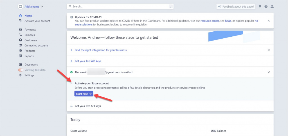This screenshot has width=288, height=136.
Task: Click the COVID-19 updates info icon
Action: click(72, 17)
